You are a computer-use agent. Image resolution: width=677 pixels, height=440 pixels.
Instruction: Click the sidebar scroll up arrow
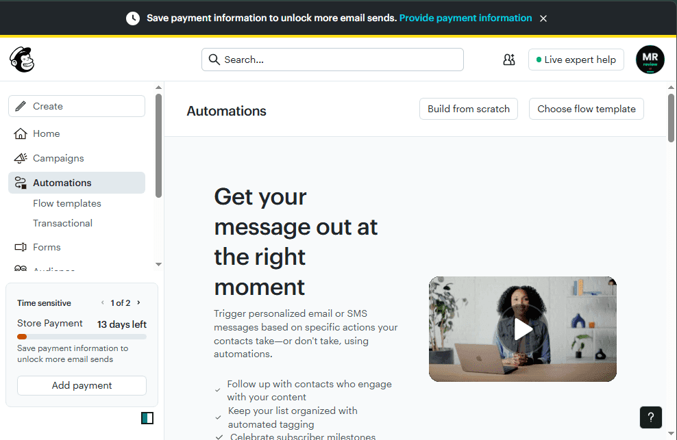[x=158, y=88]
